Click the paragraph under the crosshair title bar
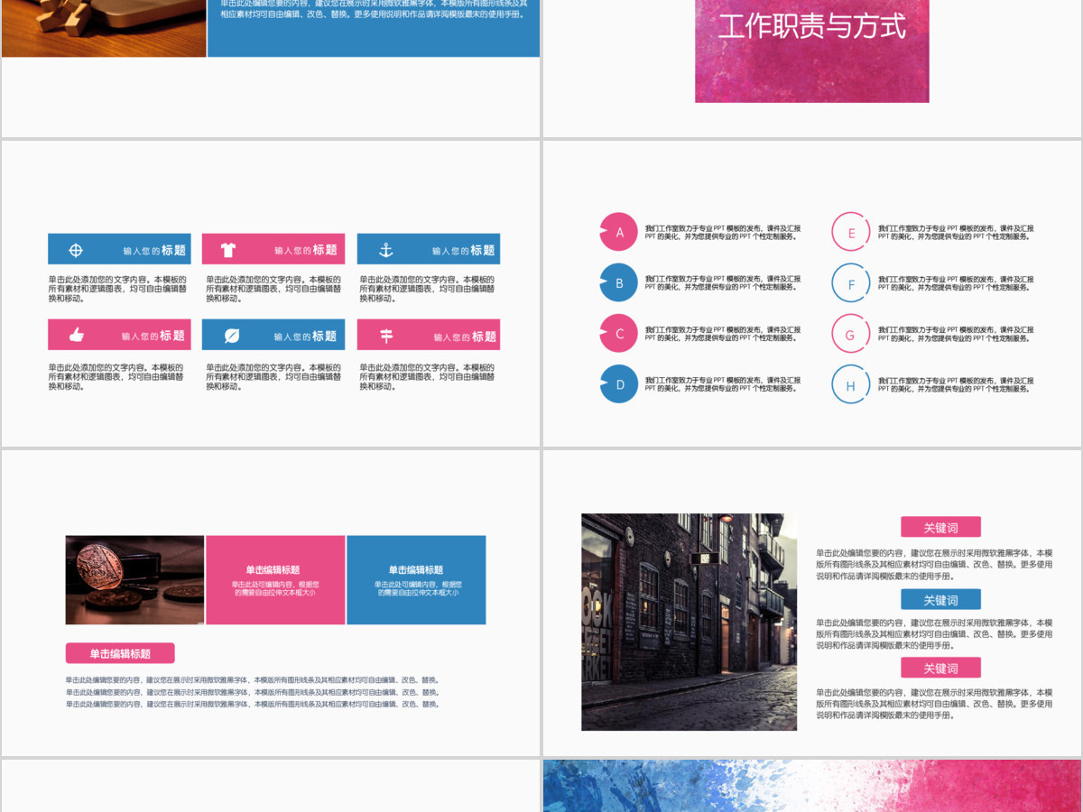Viewport: 1083px width, 812px height. (x=117, y=289)
